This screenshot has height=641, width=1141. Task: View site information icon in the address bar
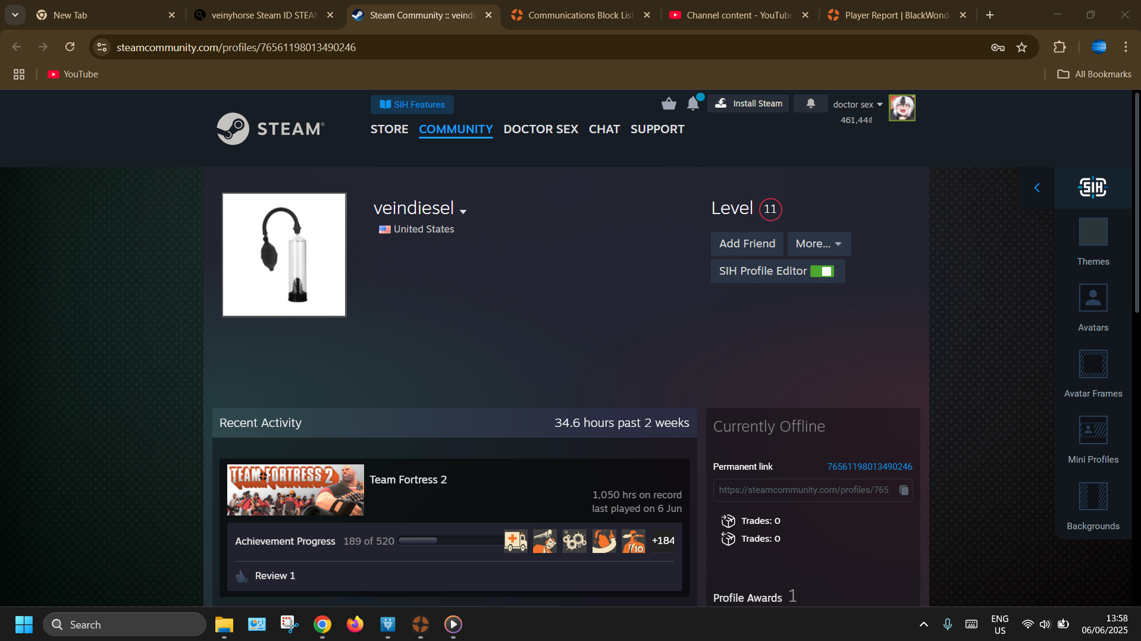pyautogui.click(x=102, y=47)
